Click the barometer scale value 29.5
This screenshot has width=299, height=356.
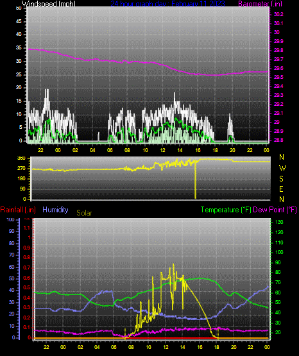[x=278, y=77]
